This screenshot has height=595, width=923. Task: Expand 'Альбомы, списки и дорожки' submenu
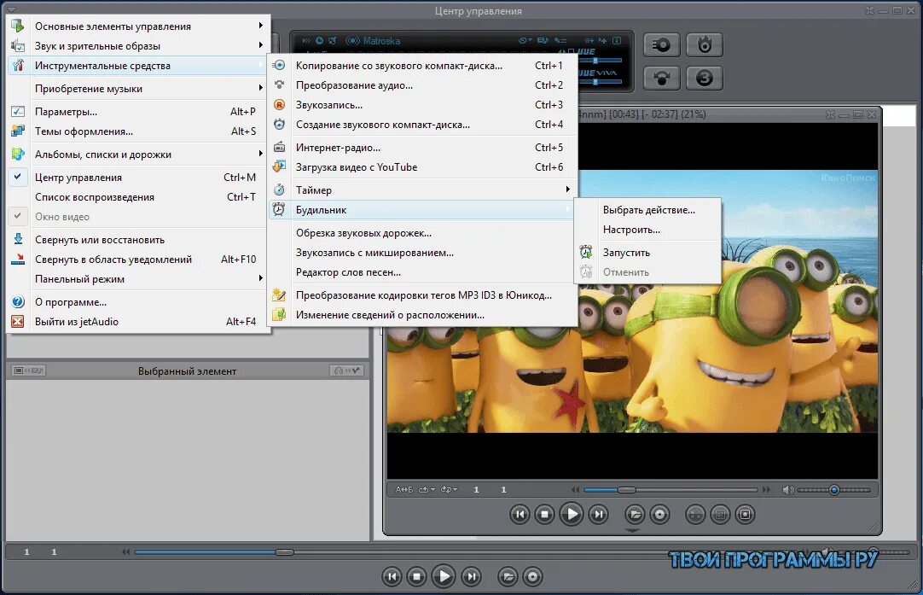coord(138,155)
